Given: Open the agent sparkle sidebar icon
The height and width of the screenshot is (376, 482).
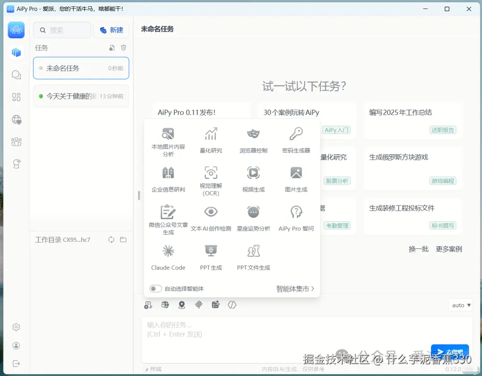Looking at the screenshot, I should click(x=17, y=164).
